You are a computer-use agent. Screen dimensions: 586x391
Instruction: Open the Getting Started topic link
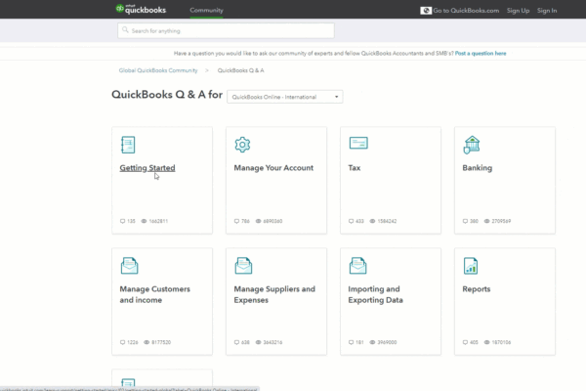[147, 168]
